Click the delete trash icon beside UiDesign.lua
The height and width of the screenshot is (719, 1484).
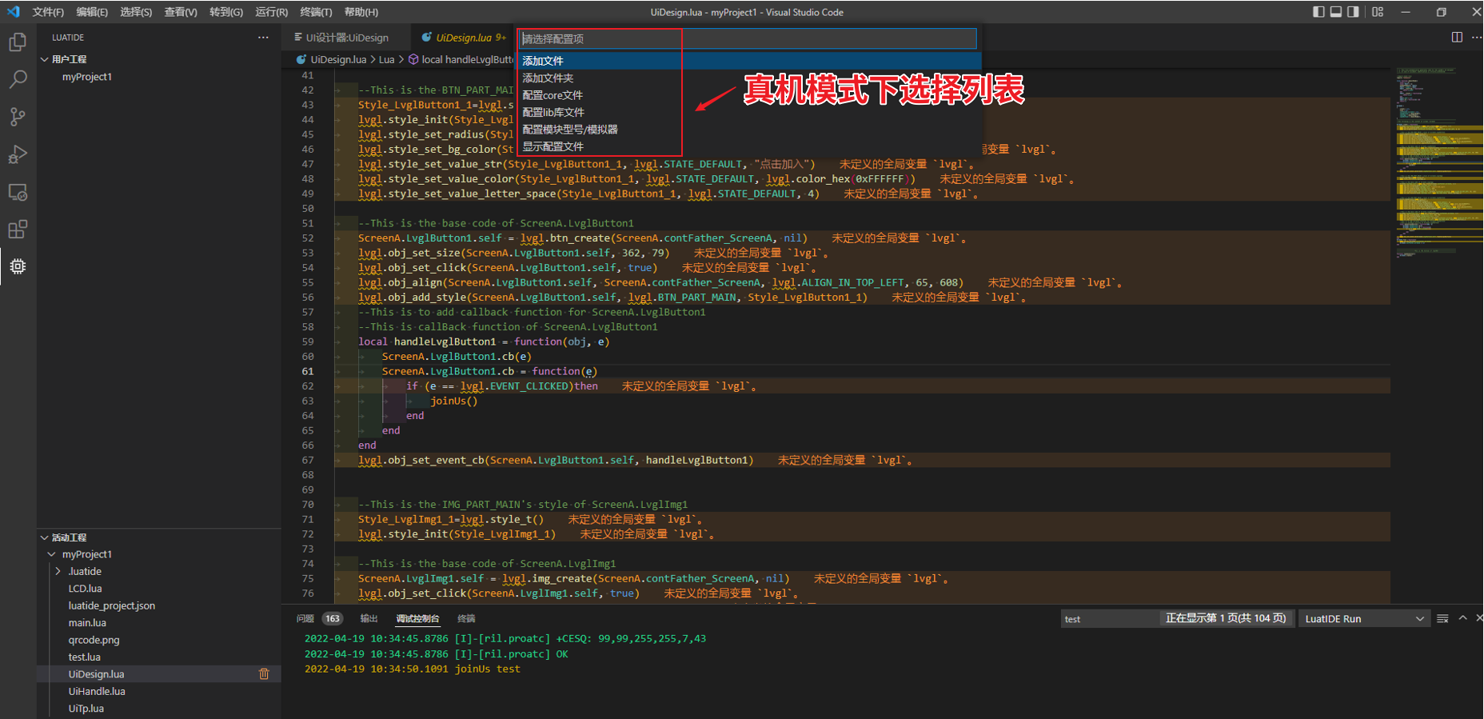[264, 674]
